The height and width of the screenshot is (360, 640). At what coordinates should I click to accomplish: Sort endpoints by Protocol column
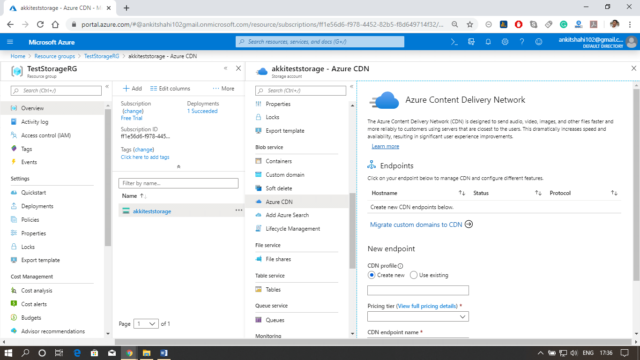click(x=614, y=193)
